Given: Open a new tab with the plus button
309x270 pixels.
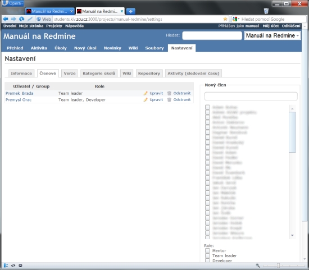Looking at the screenshot, I should click(130, 11).
